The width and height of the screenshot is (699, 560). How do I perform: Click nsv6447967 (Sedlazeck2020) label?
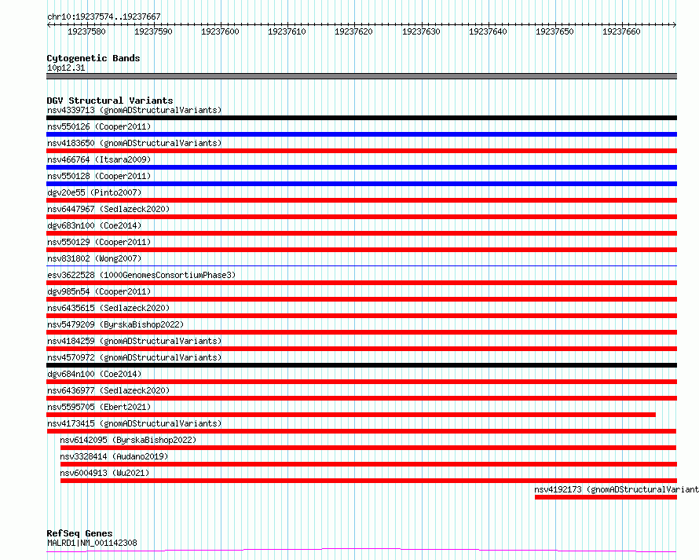click(x=108, y=209)
